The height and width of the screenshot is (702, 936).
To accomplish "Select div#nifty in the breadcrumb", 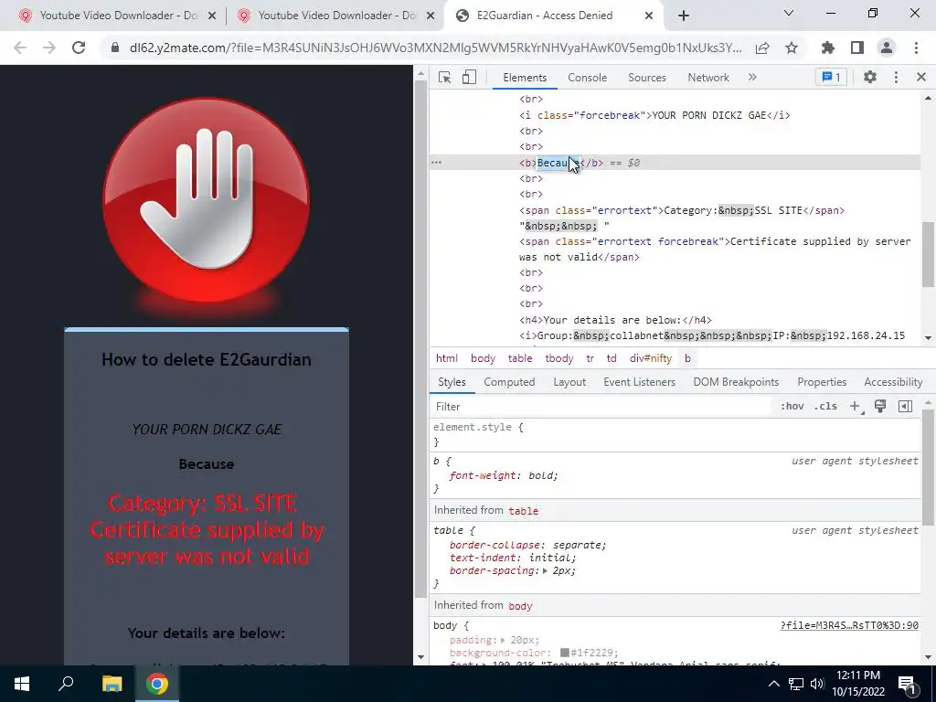I will [651, 358].
